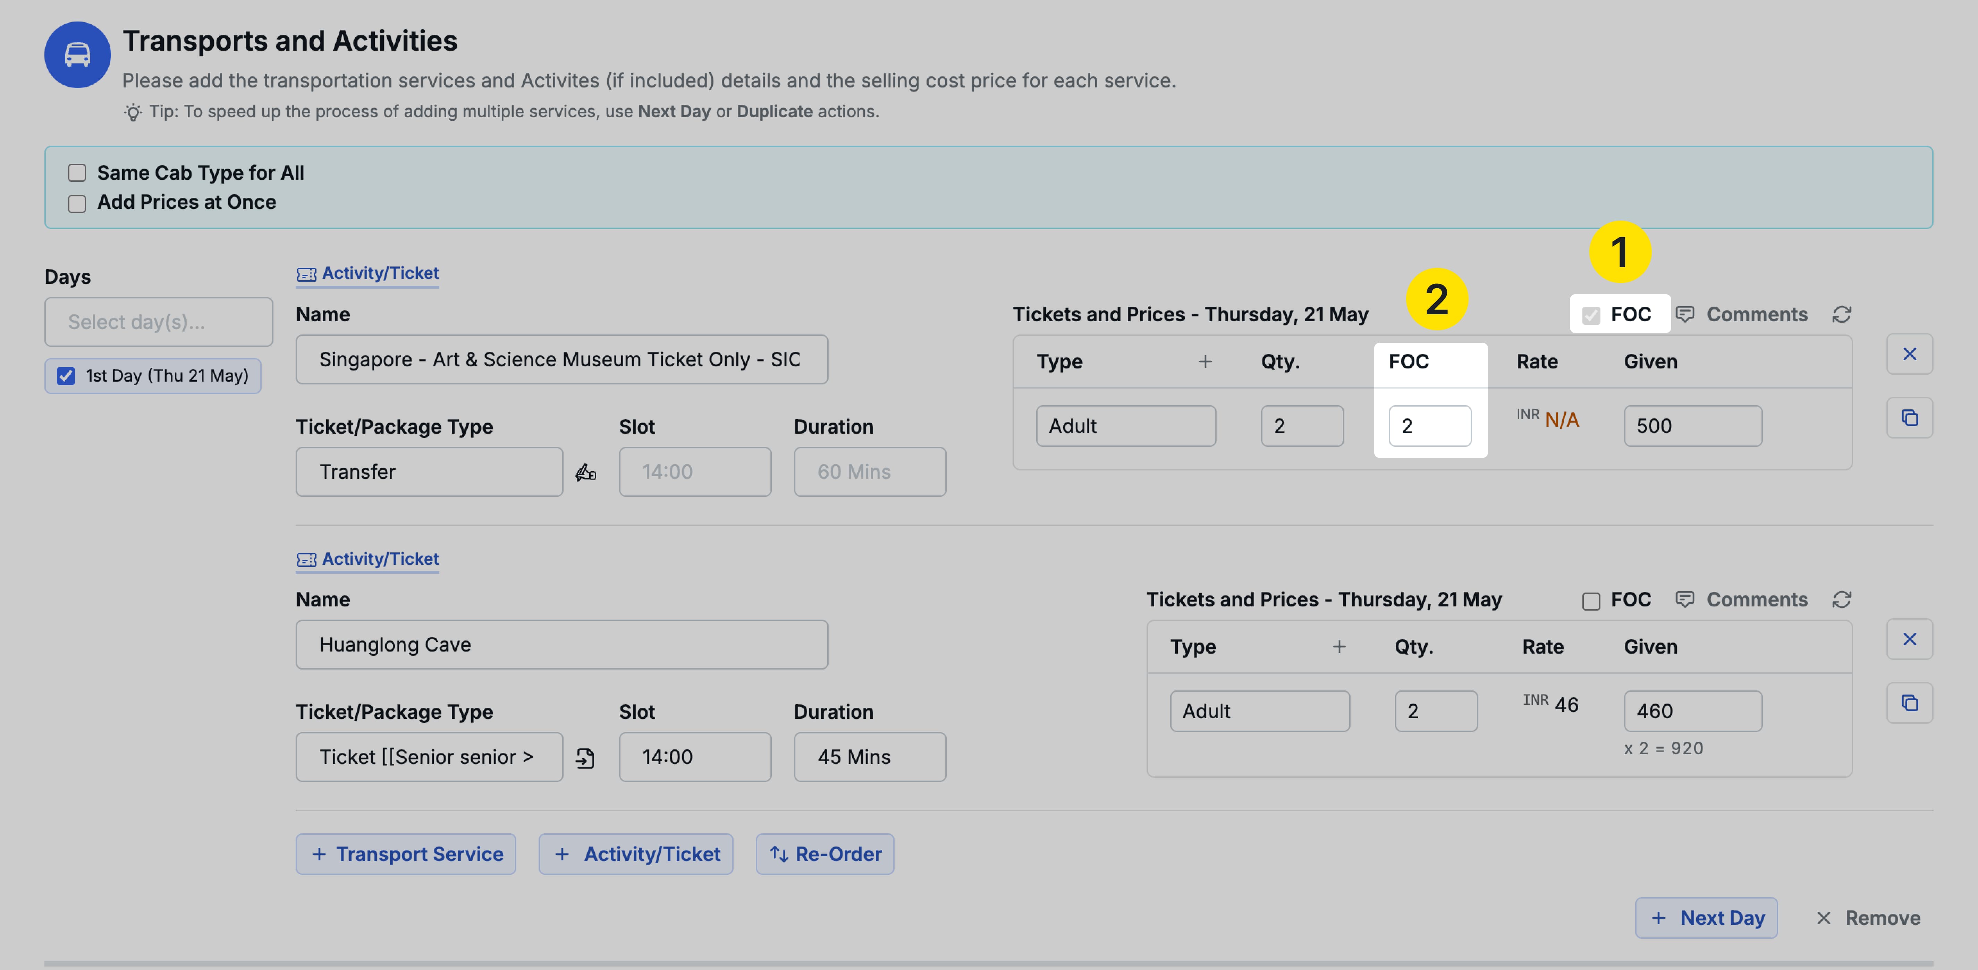Click the Huanglong Cave name field
The image size is (1978, 970).
click(562, 645)
